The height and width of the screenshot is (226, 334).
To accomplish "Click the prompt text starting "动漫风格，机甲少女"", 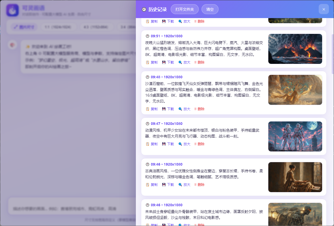I will 202,133.
